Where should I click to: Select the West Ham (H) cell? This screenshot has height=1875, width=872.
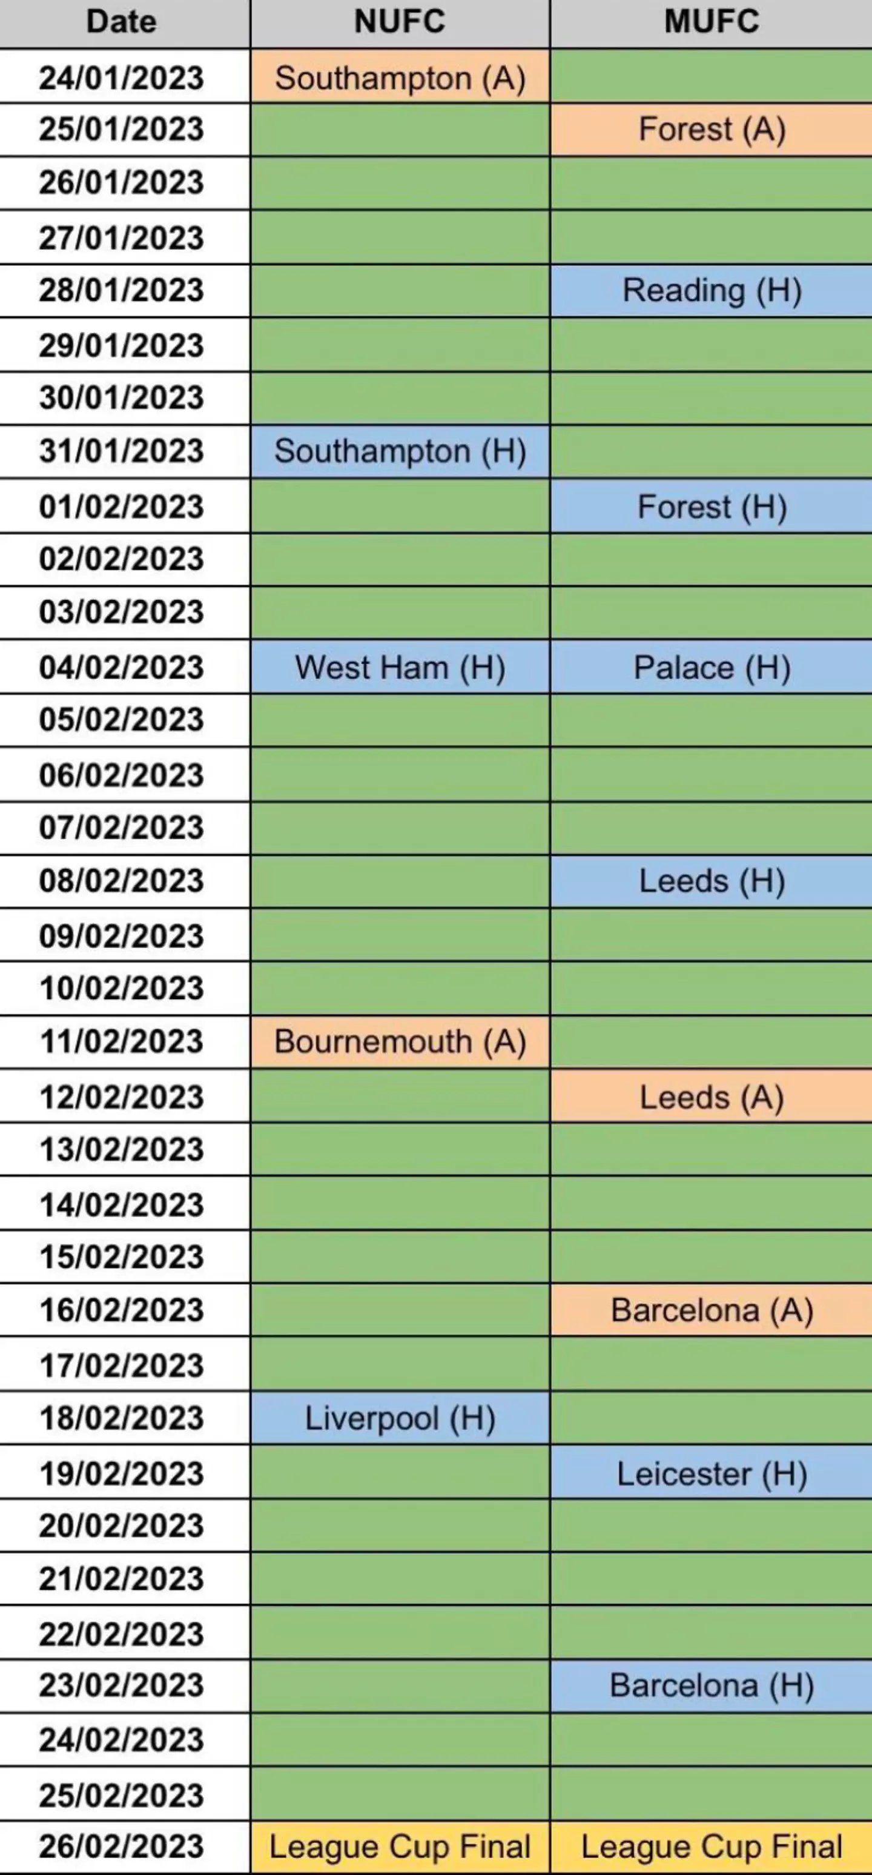399,668
